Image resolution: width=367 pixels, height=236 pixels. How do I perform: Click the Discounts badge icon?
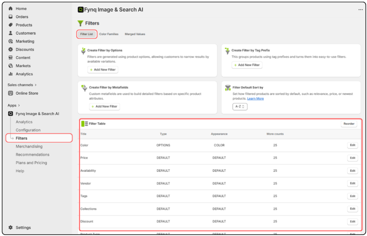[10, 49]
